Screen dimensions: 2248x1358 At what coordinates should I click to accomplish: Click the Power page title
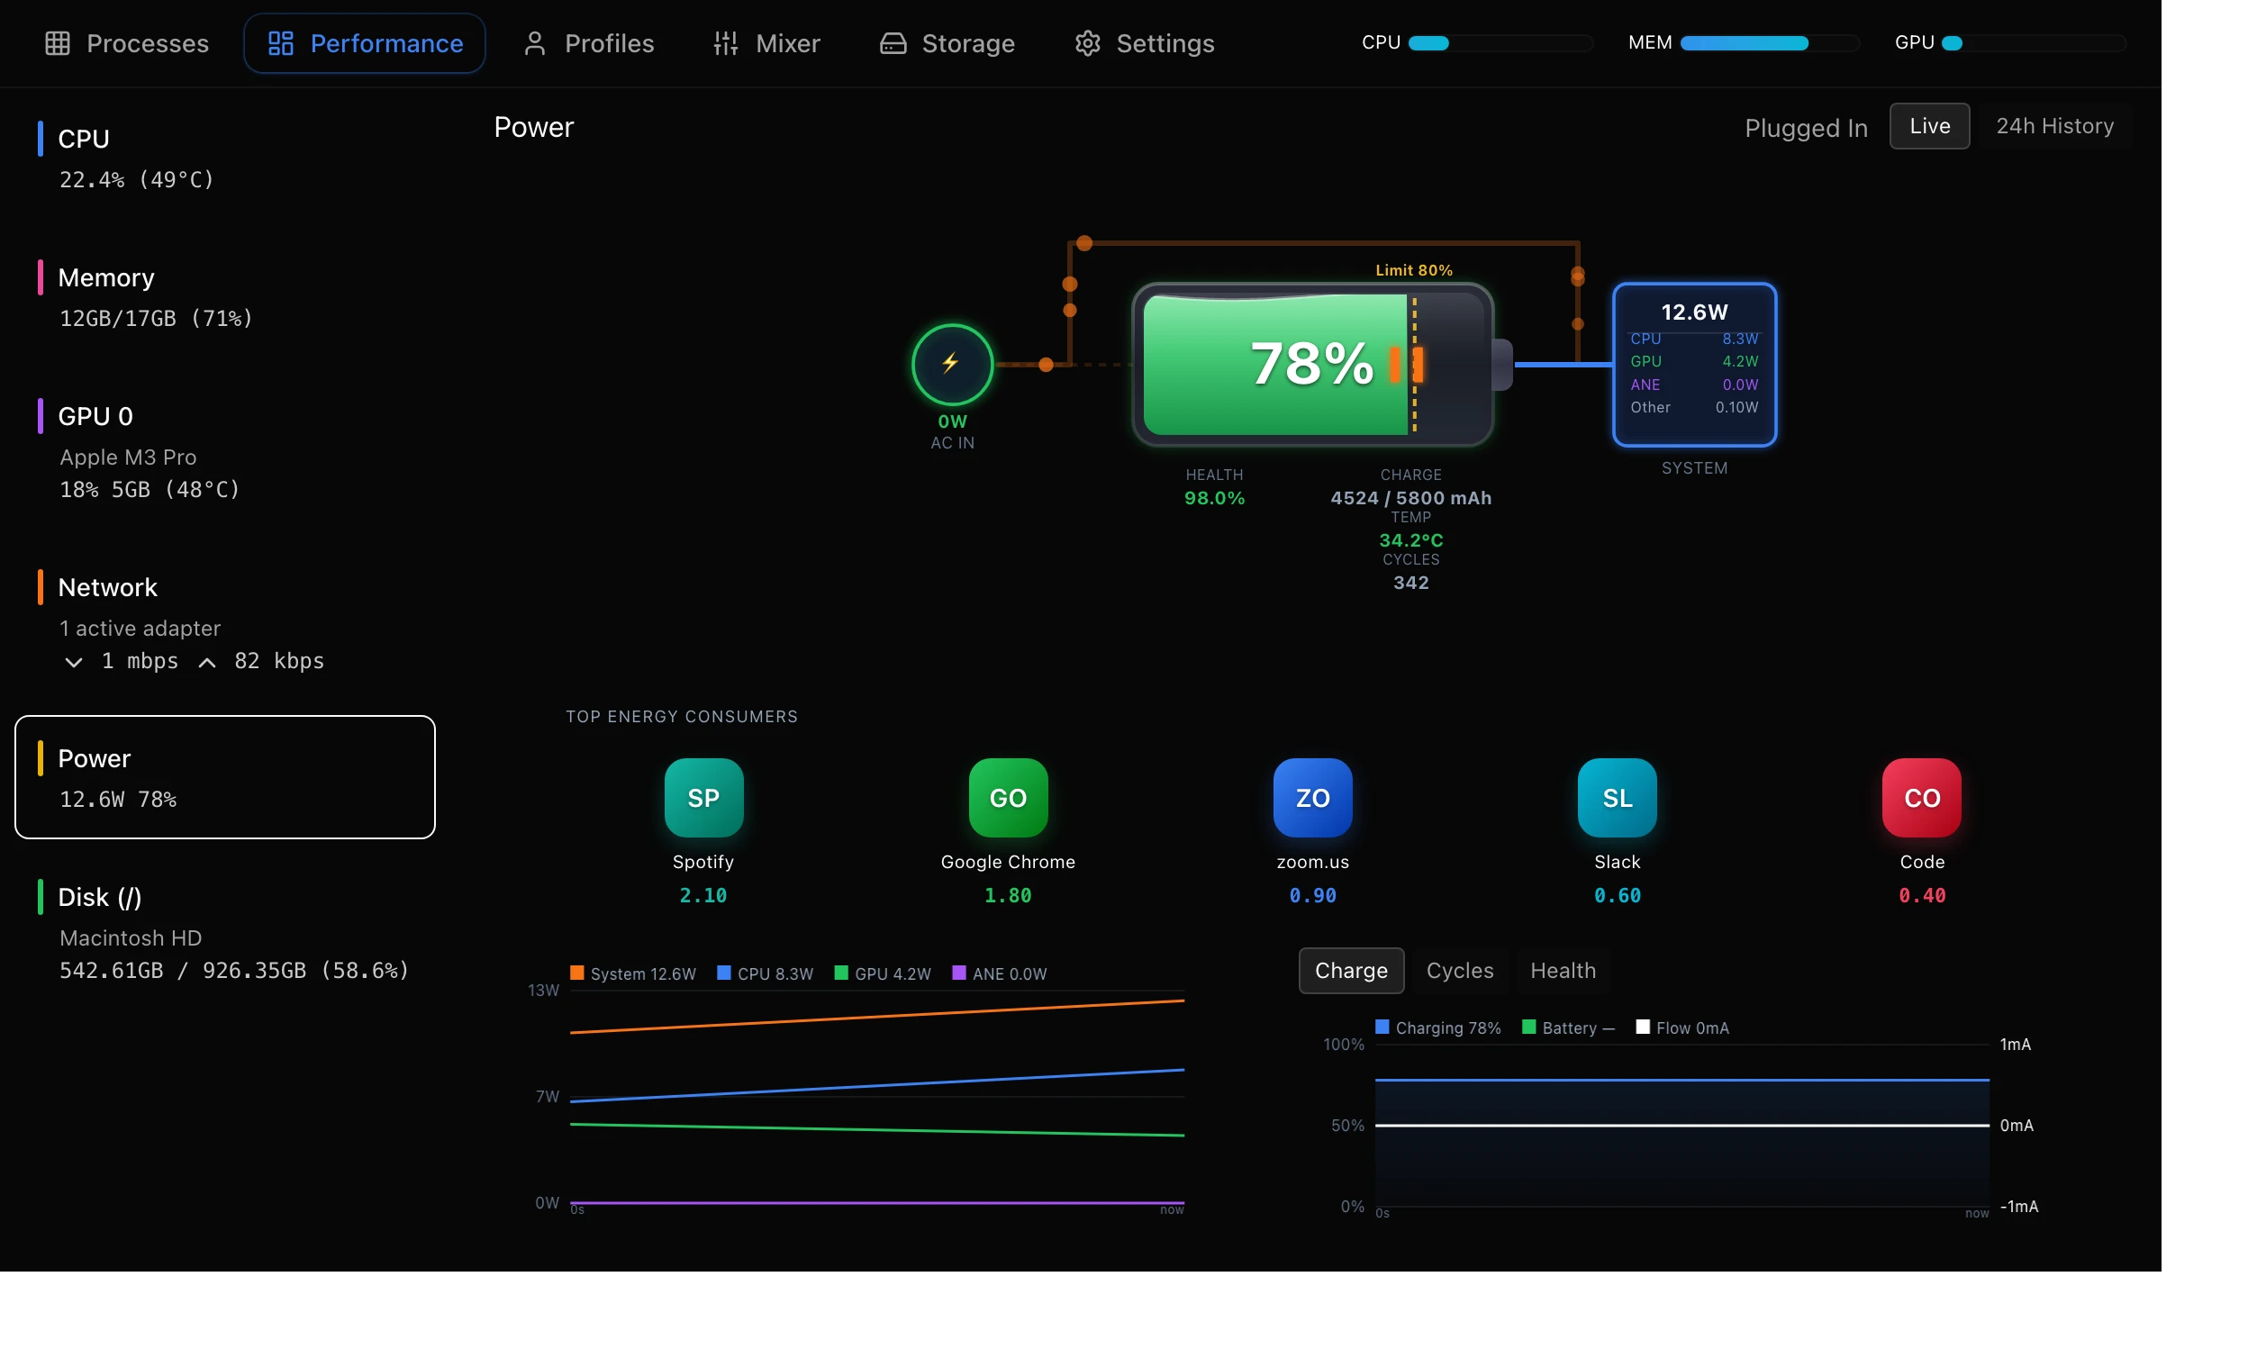point(534,127)
